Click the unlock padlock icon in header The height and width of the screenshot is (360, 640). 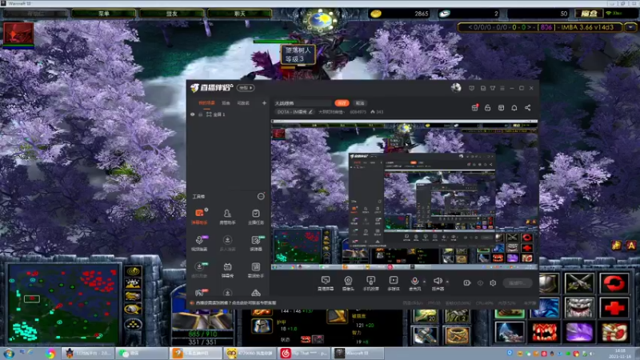tap(488, 108)
